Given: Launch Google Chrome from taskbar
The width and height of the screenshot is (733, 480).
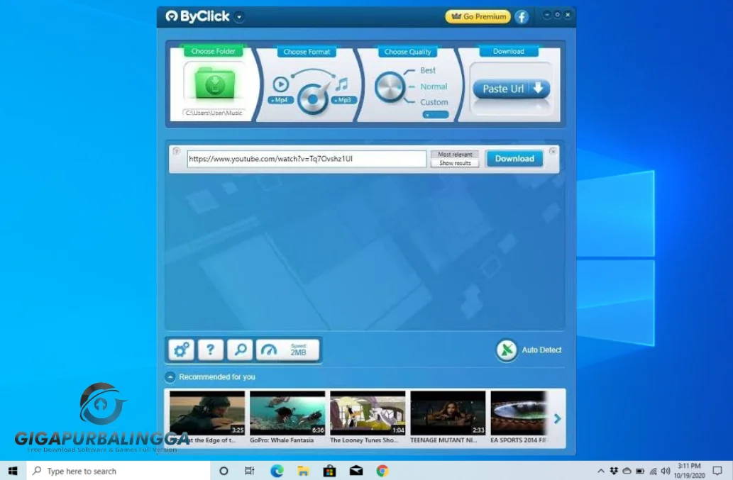Looking at the screenshot, I should click(382, 471).
